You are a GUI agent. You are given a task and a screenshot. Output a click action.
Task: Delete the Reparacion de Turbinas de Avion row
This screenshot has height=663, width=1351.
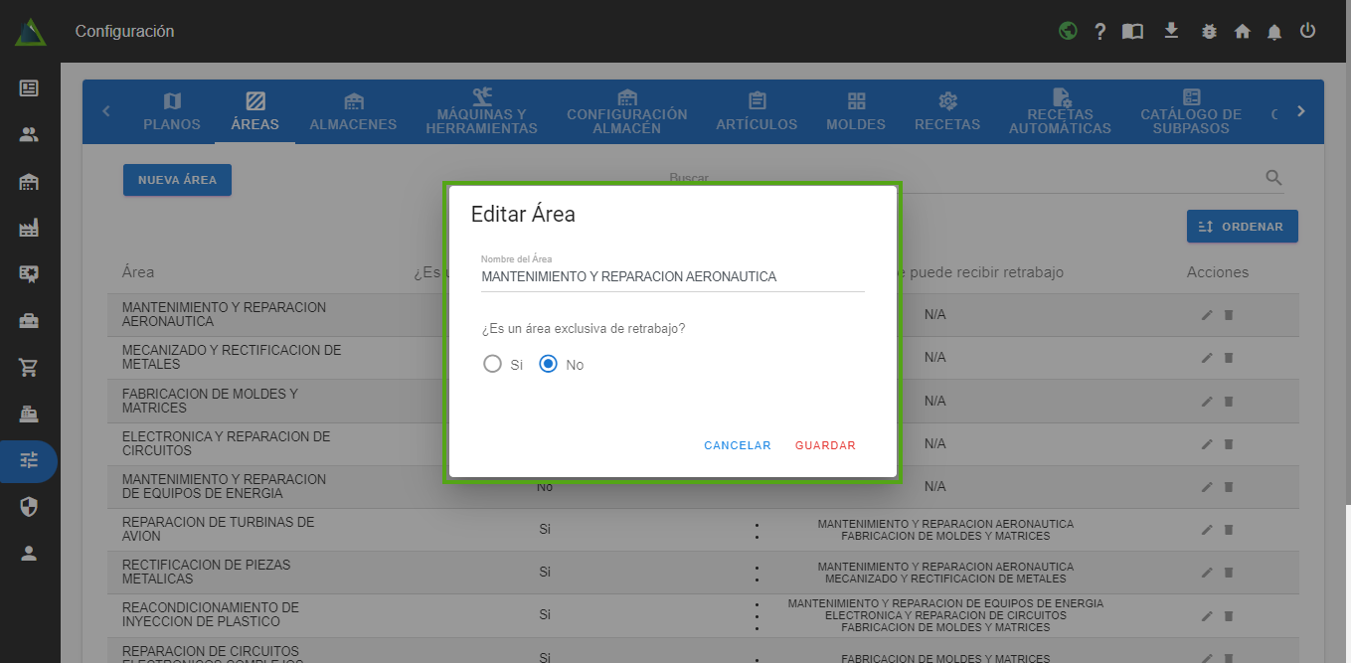click(x=1229, y=530)
